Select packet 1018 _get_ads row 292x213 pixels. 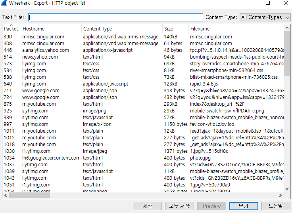coord(143,145)
